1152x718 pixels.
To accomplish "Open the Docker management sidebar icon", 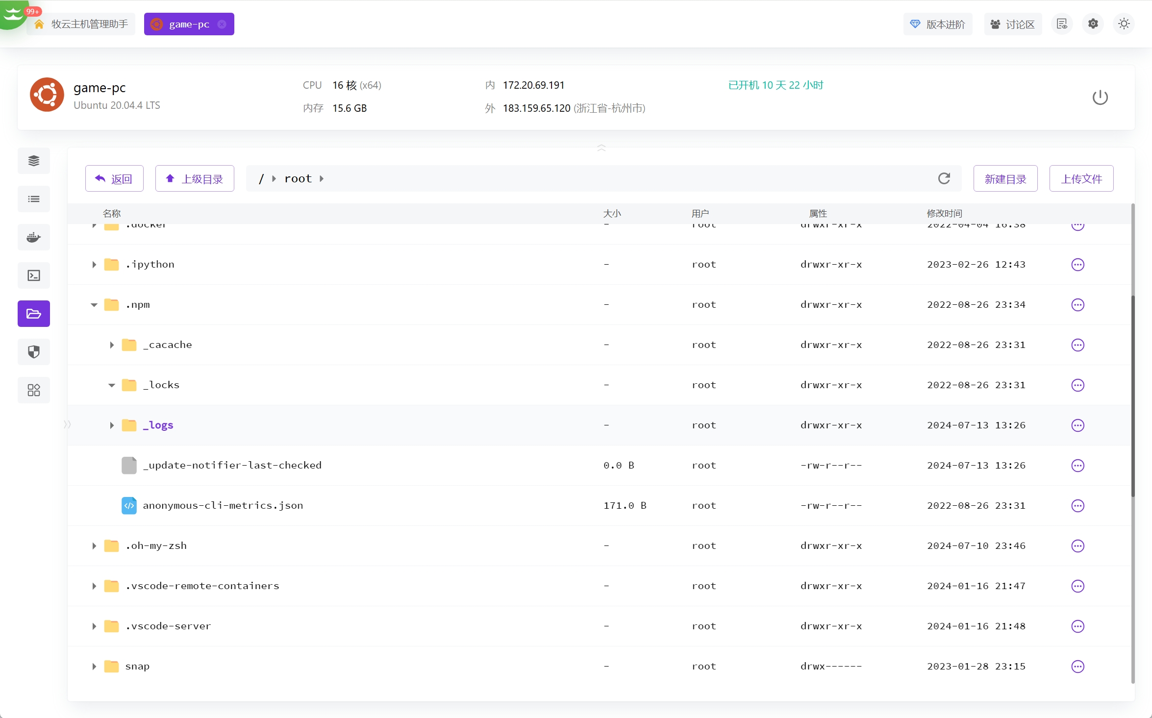I will click(34, 237).
